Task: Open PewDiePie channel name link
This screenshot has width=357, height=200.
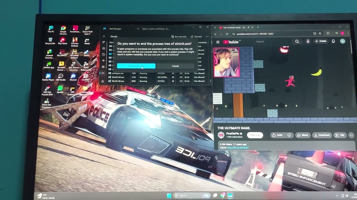Action: click(x=233, y=134)
